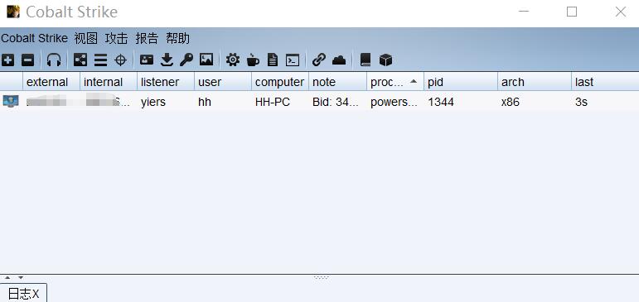Click the cube about icon

385,60
